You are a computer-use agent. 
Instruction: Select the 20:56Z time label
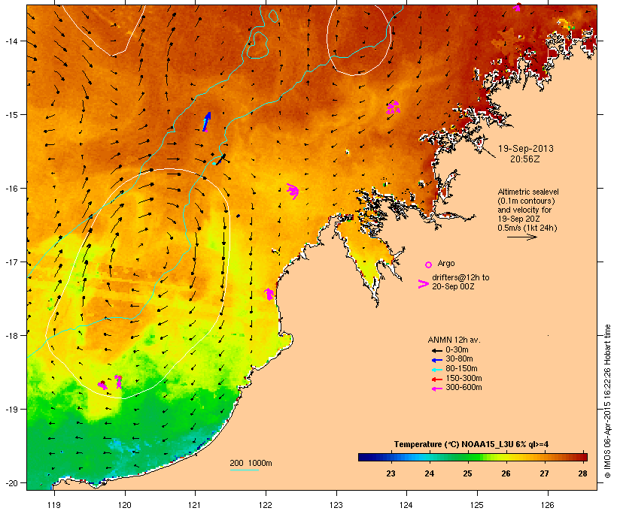525,159
